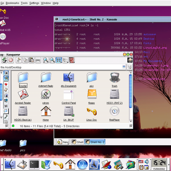Open the HDD6 (BackUp) drive
The width and height of the screenshot is (171, 171).
23,114
